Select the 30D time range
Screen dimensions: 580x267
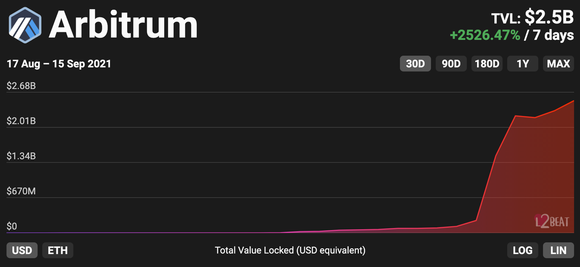tap(415, 64)
